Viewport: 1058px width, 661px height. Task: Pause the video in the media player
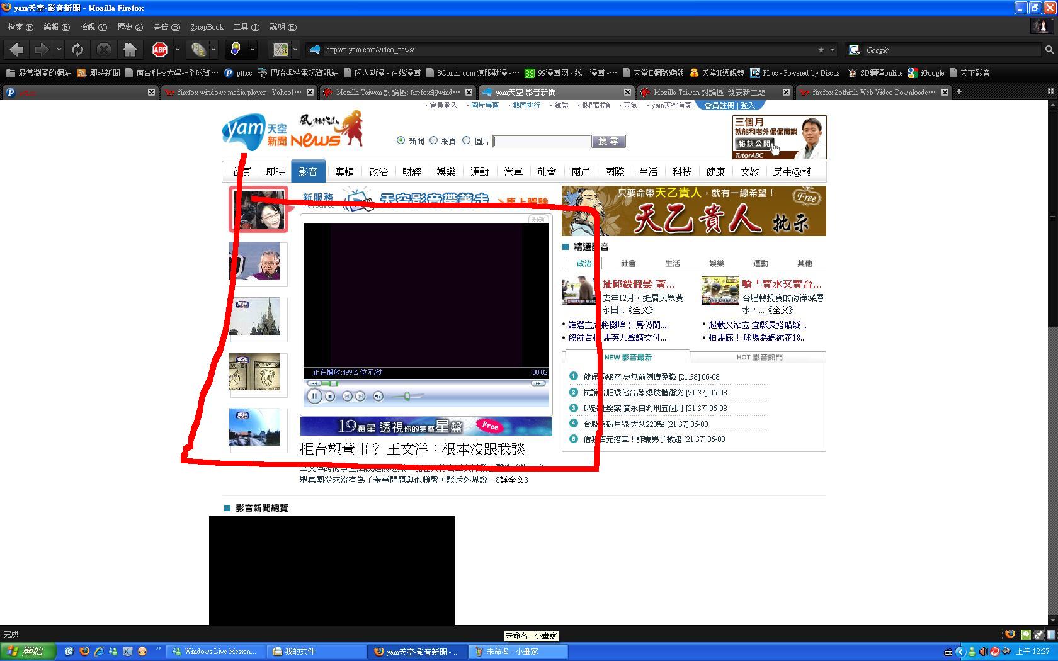pos(314,396)
